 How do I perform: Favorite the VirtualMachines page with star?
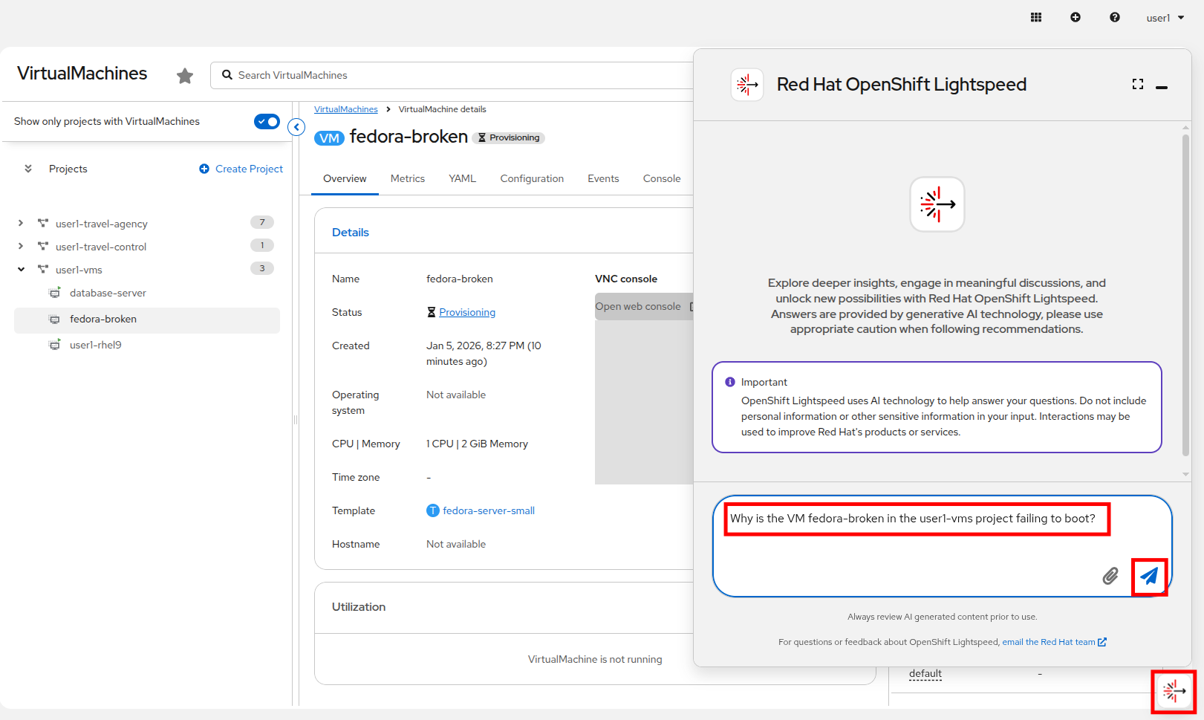coord(185,76)
